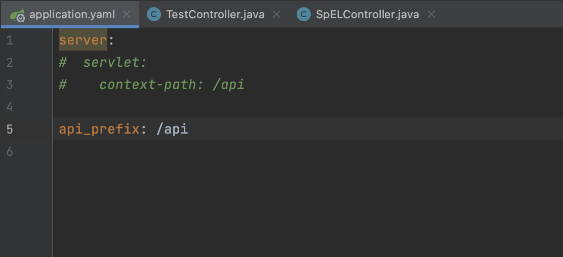
Task: Close the SpELController.java tab
Action: click(431, 14)
